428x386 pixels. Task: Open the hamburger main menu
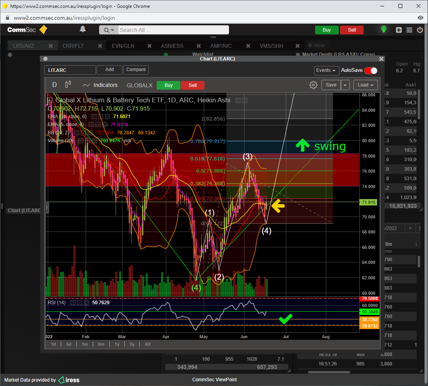409,30
